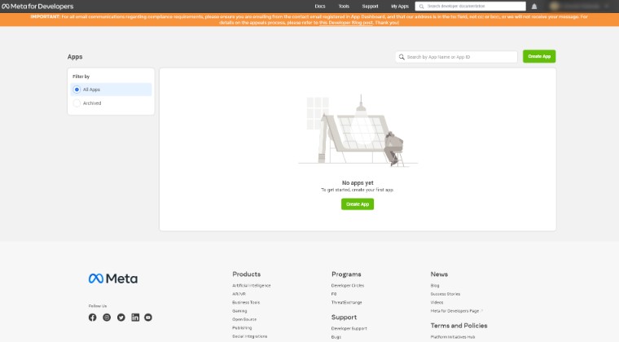Open Publishing footer link
This screenshot has width=619, height=342.
point(242,328)
